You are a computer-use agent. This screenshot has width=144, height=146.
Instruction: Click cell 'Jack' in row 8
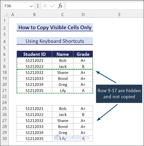63,66
